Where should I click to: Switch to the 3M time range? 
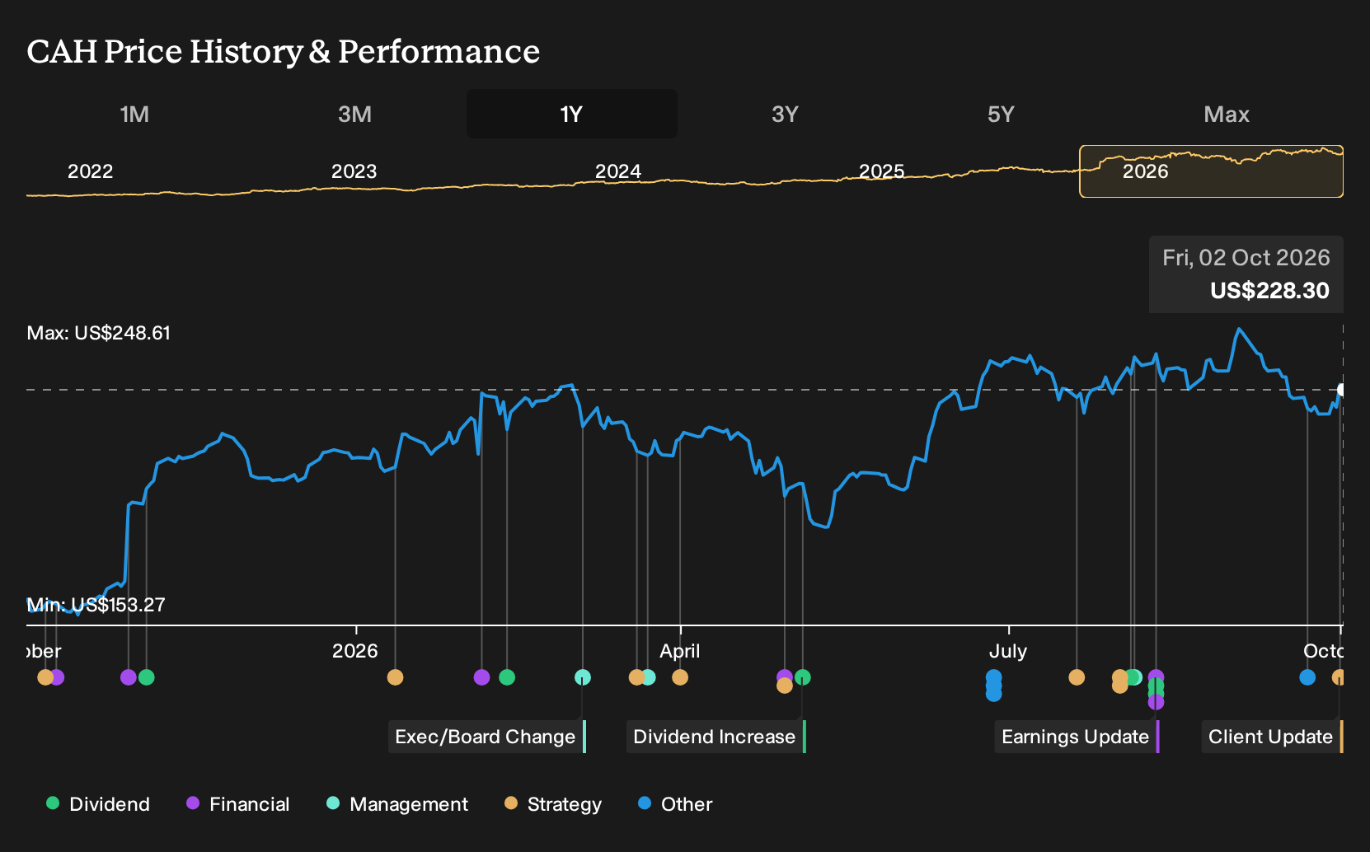coord(354,114)
